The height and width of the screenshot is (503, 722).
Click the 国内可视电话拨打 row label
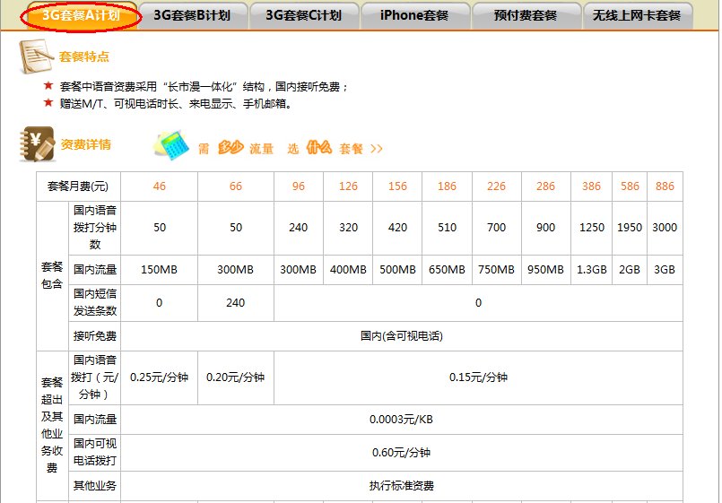point(94,453)
